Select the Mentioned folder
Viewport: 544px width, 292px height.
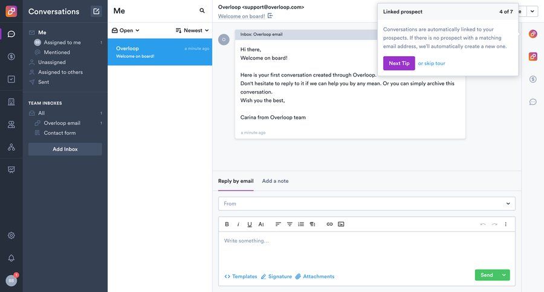[x=57, y=52]
